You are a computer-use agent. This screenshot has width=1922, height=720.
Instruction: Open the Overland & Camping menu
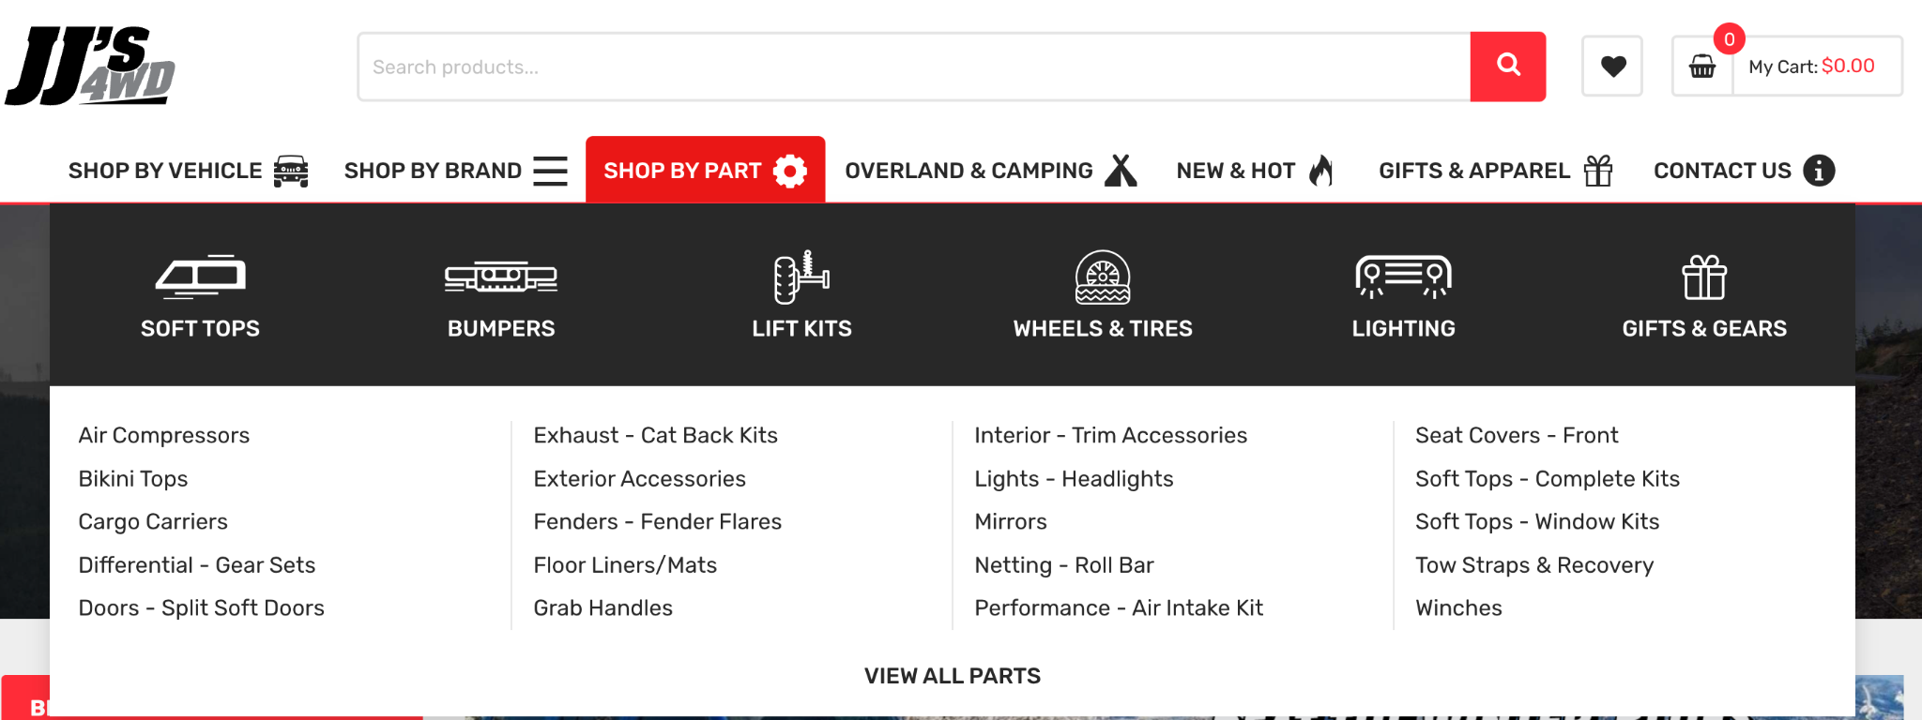[990, 171]
